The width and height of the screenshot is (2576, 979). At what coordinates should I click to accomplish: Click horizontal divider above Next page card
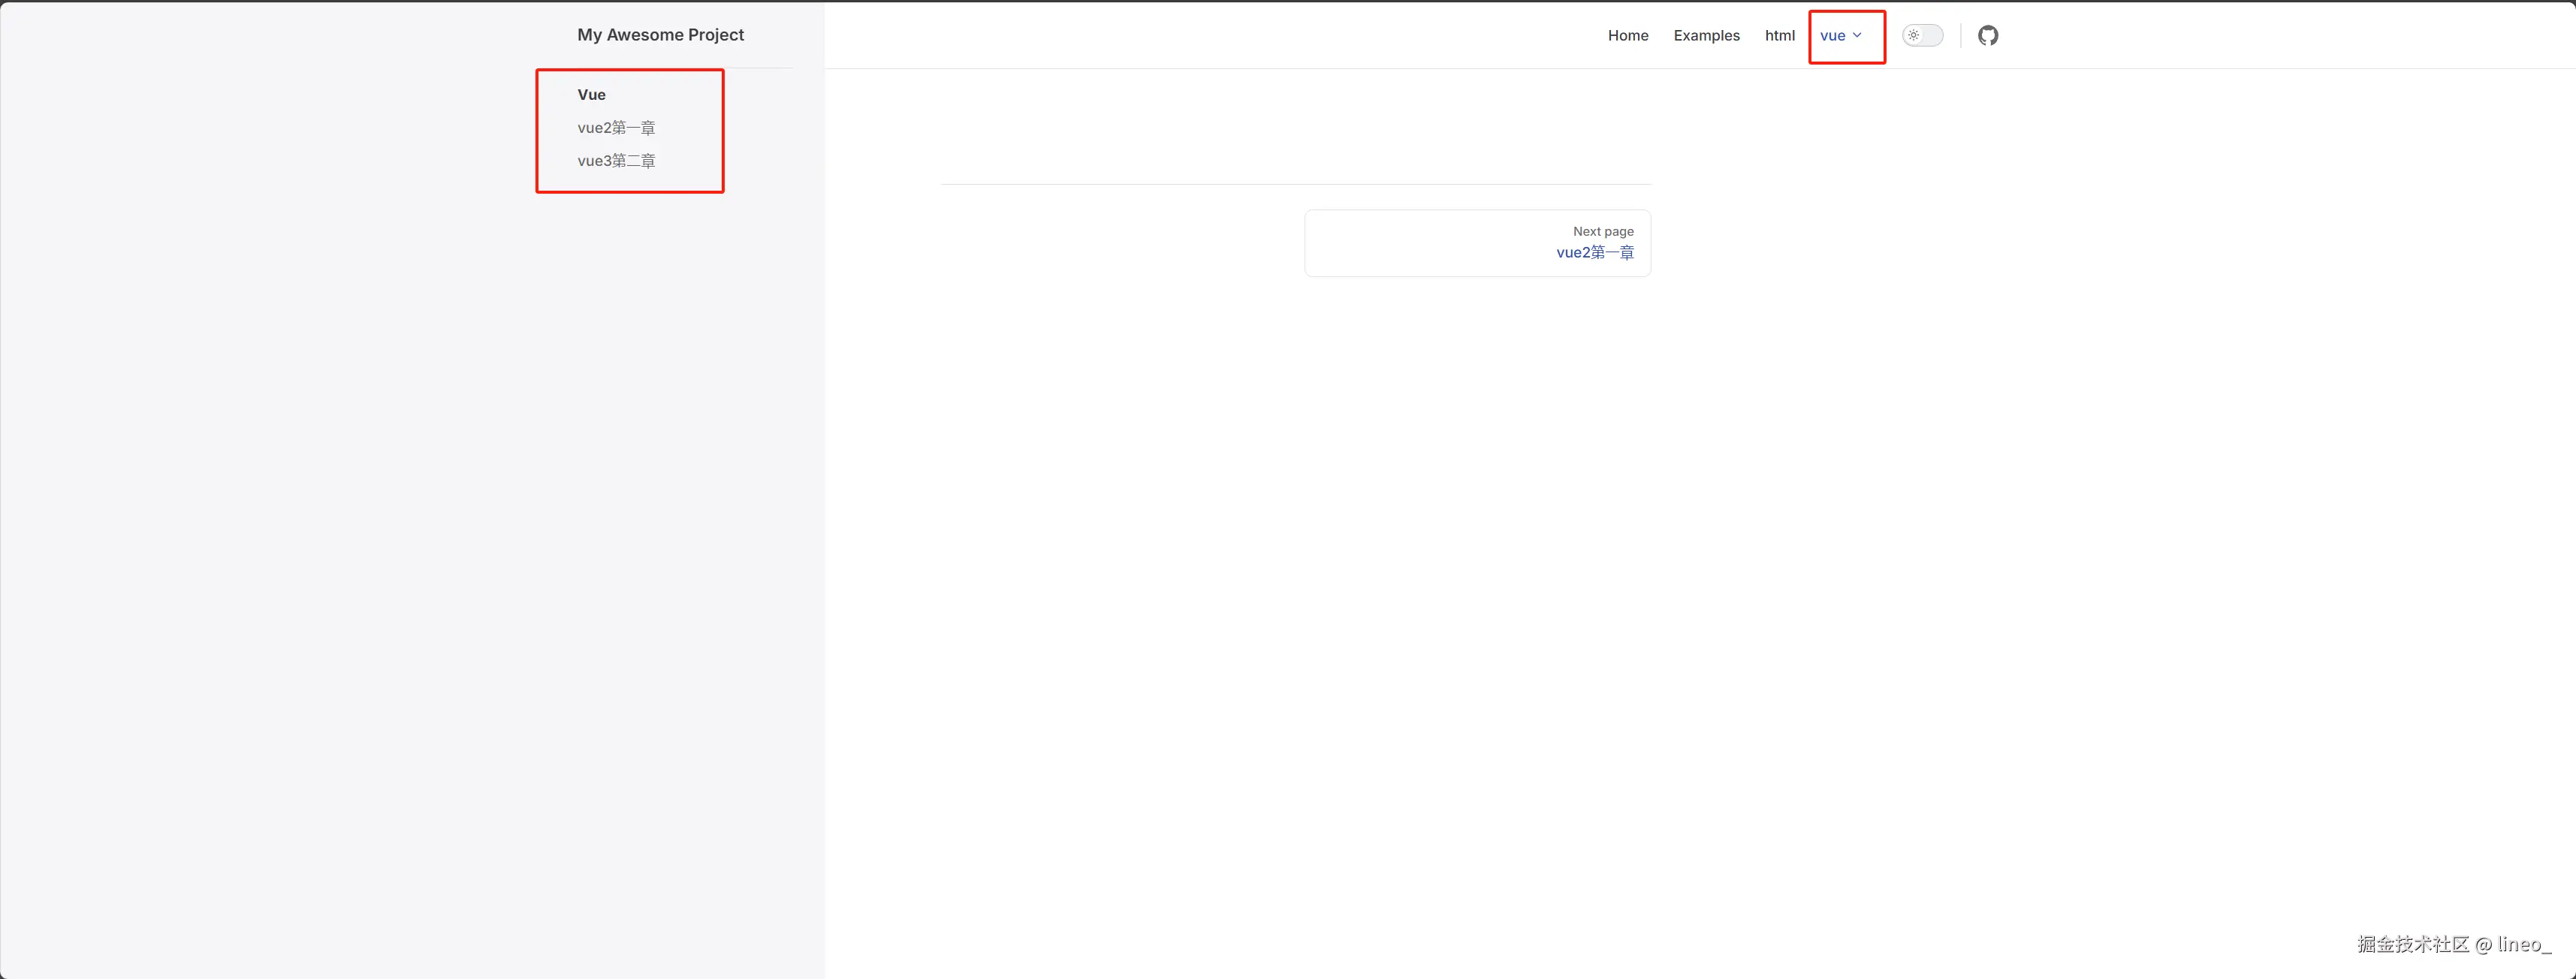point(1295,184)
